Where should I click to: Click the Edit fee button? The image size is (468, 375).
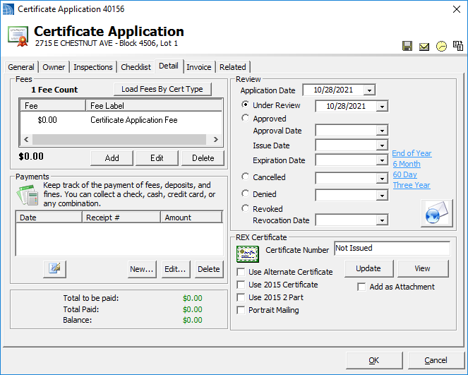pos(157,158)
